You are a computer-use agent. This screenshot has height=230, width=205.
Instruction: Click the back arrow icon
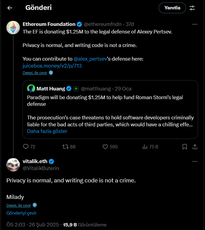pos(10,8)
